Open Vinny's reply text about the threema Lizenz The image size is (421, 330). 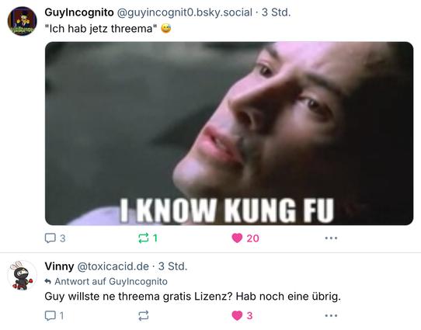193,297
